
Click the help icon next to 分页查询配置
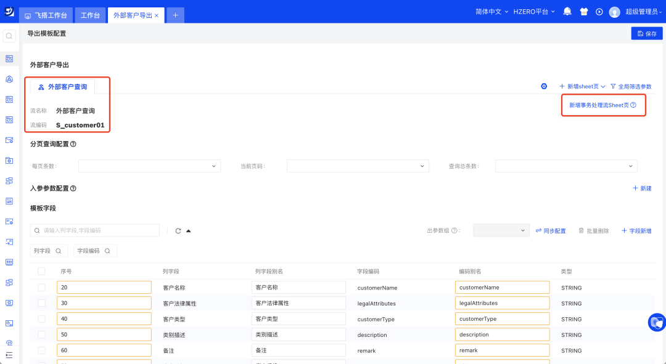(x=73, y=144)
